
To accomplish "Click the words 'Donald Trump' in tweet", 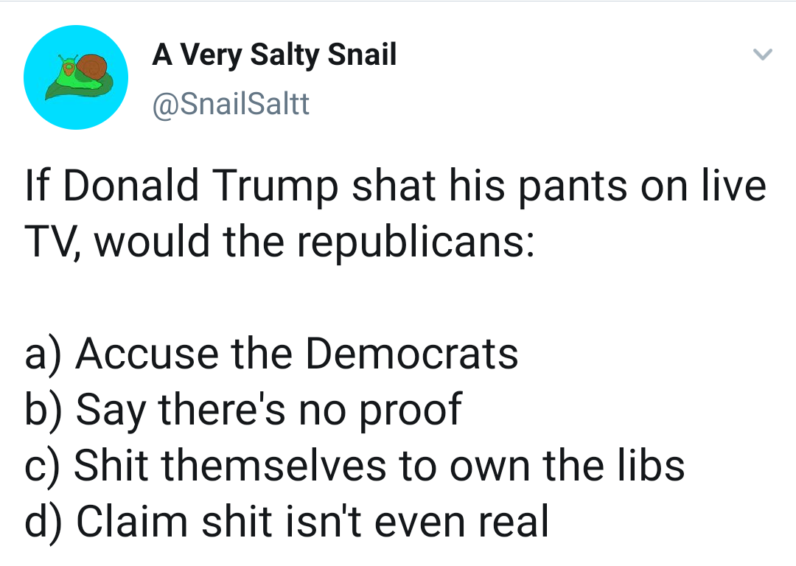I will (x=200, y=186).
